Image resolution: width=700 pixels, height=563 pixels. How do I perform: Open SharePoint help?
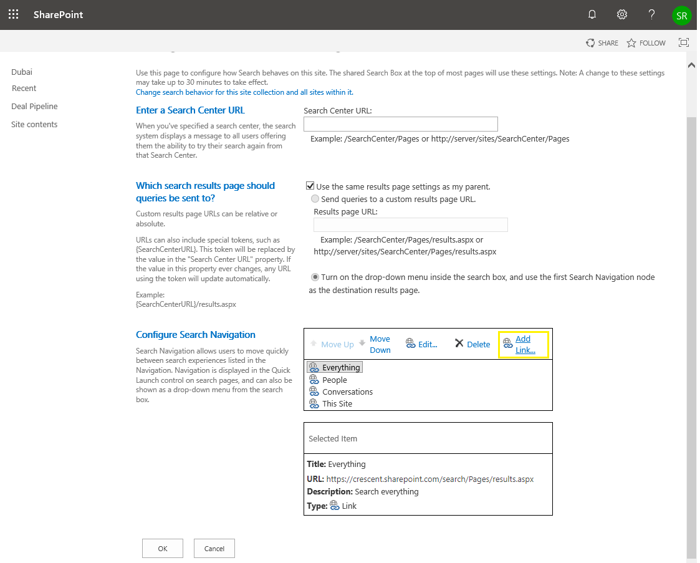click(x=651, y=14)
